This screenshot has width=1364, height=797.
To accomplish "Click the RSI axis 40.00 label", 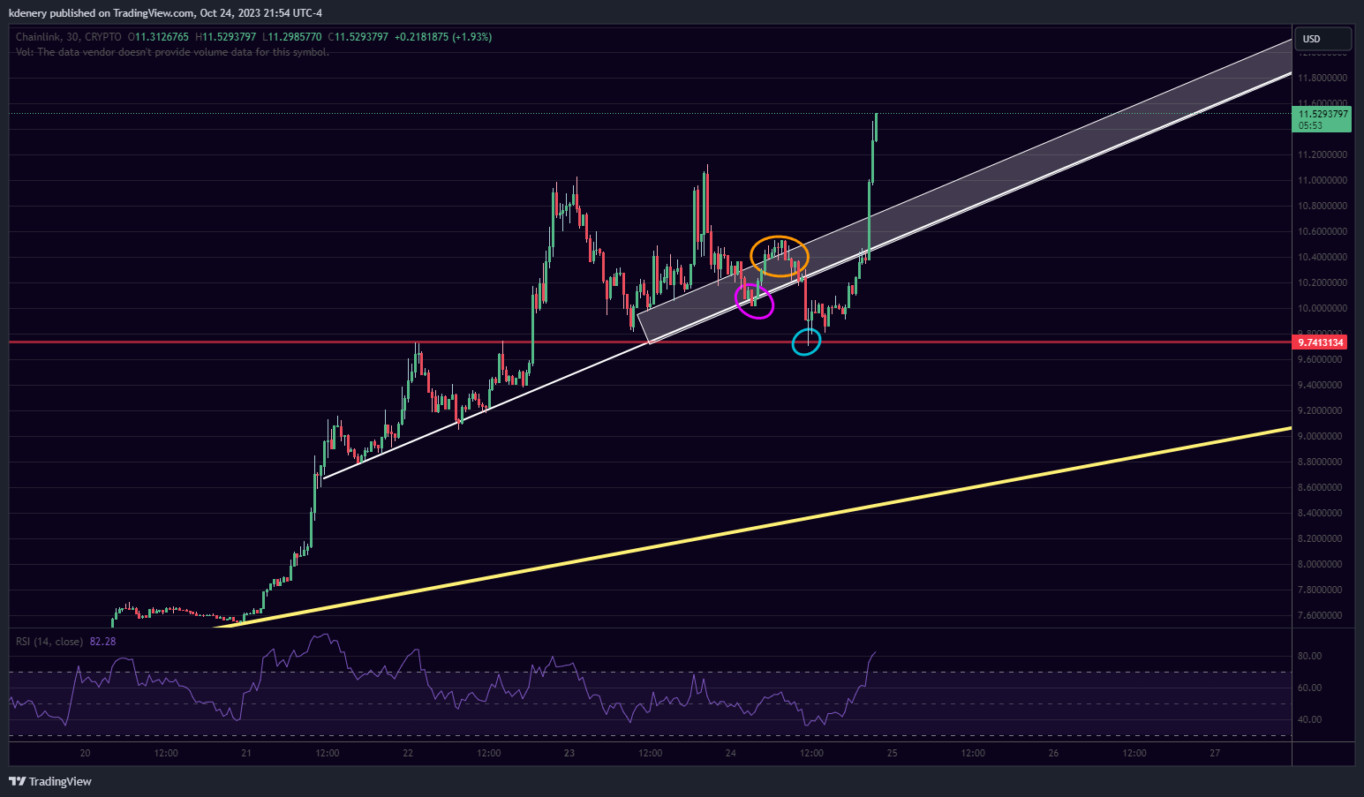I will click(1310, 719).
